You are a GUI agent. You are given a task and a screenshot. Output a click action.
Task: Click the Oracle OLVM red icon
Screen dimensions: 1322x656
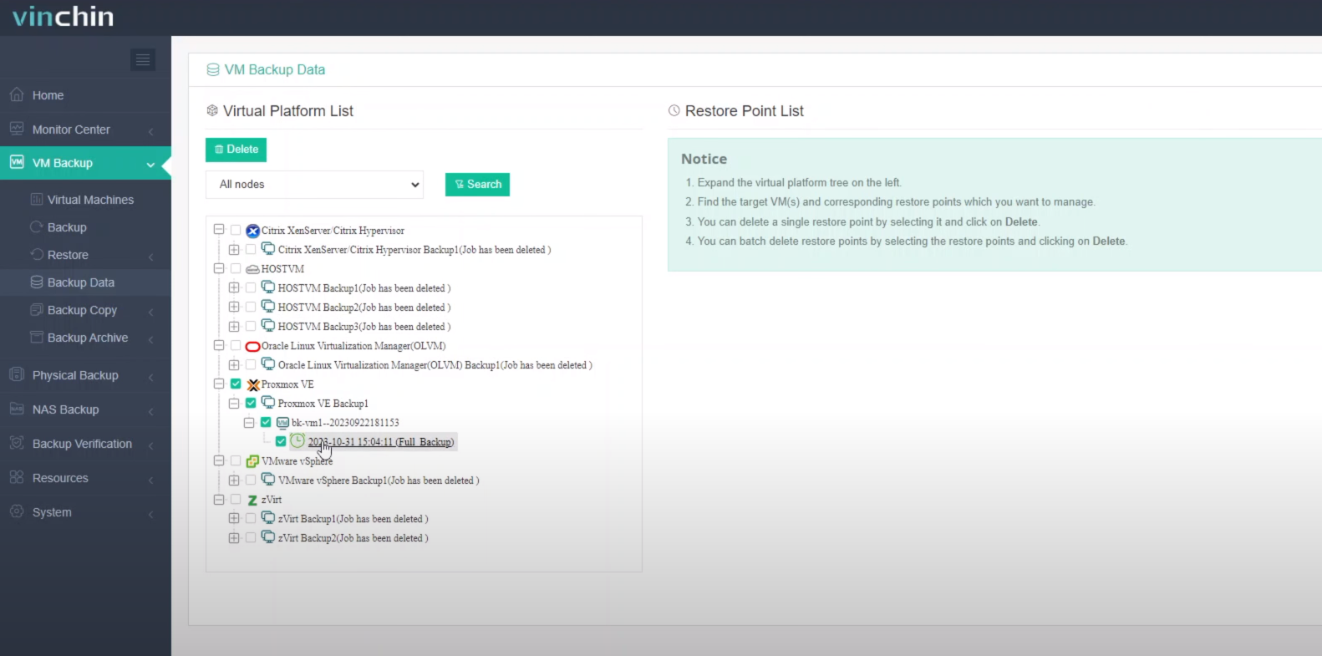[252, 346]
